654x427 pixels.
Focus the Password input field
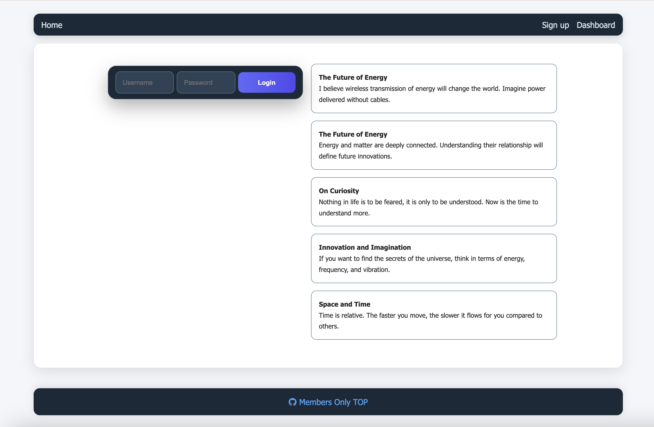(206, 83)
